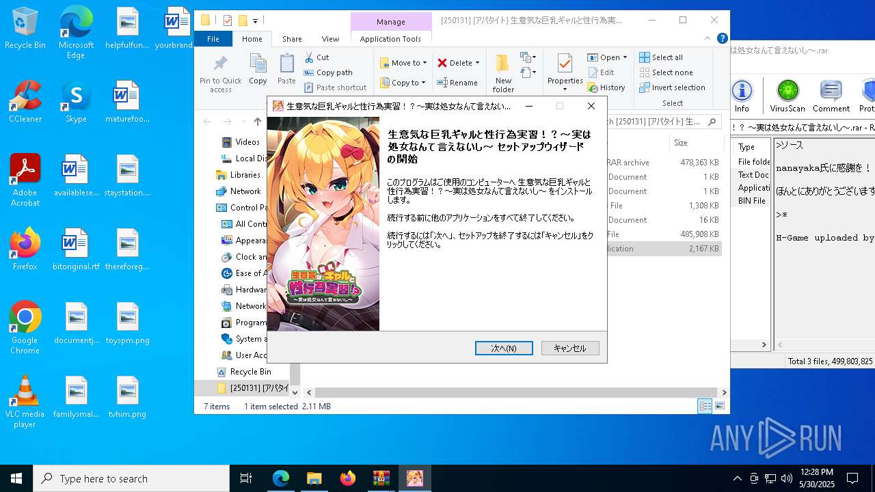Click Edit in the Explorer ribbon
The image size is (875, 492).
click(601, 72)
